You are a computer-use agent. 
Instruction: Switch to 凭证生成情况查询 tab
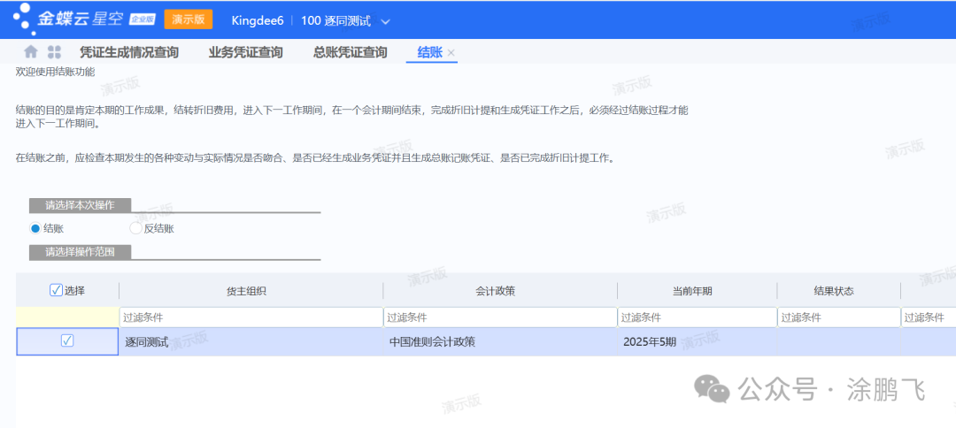[129, 52]
